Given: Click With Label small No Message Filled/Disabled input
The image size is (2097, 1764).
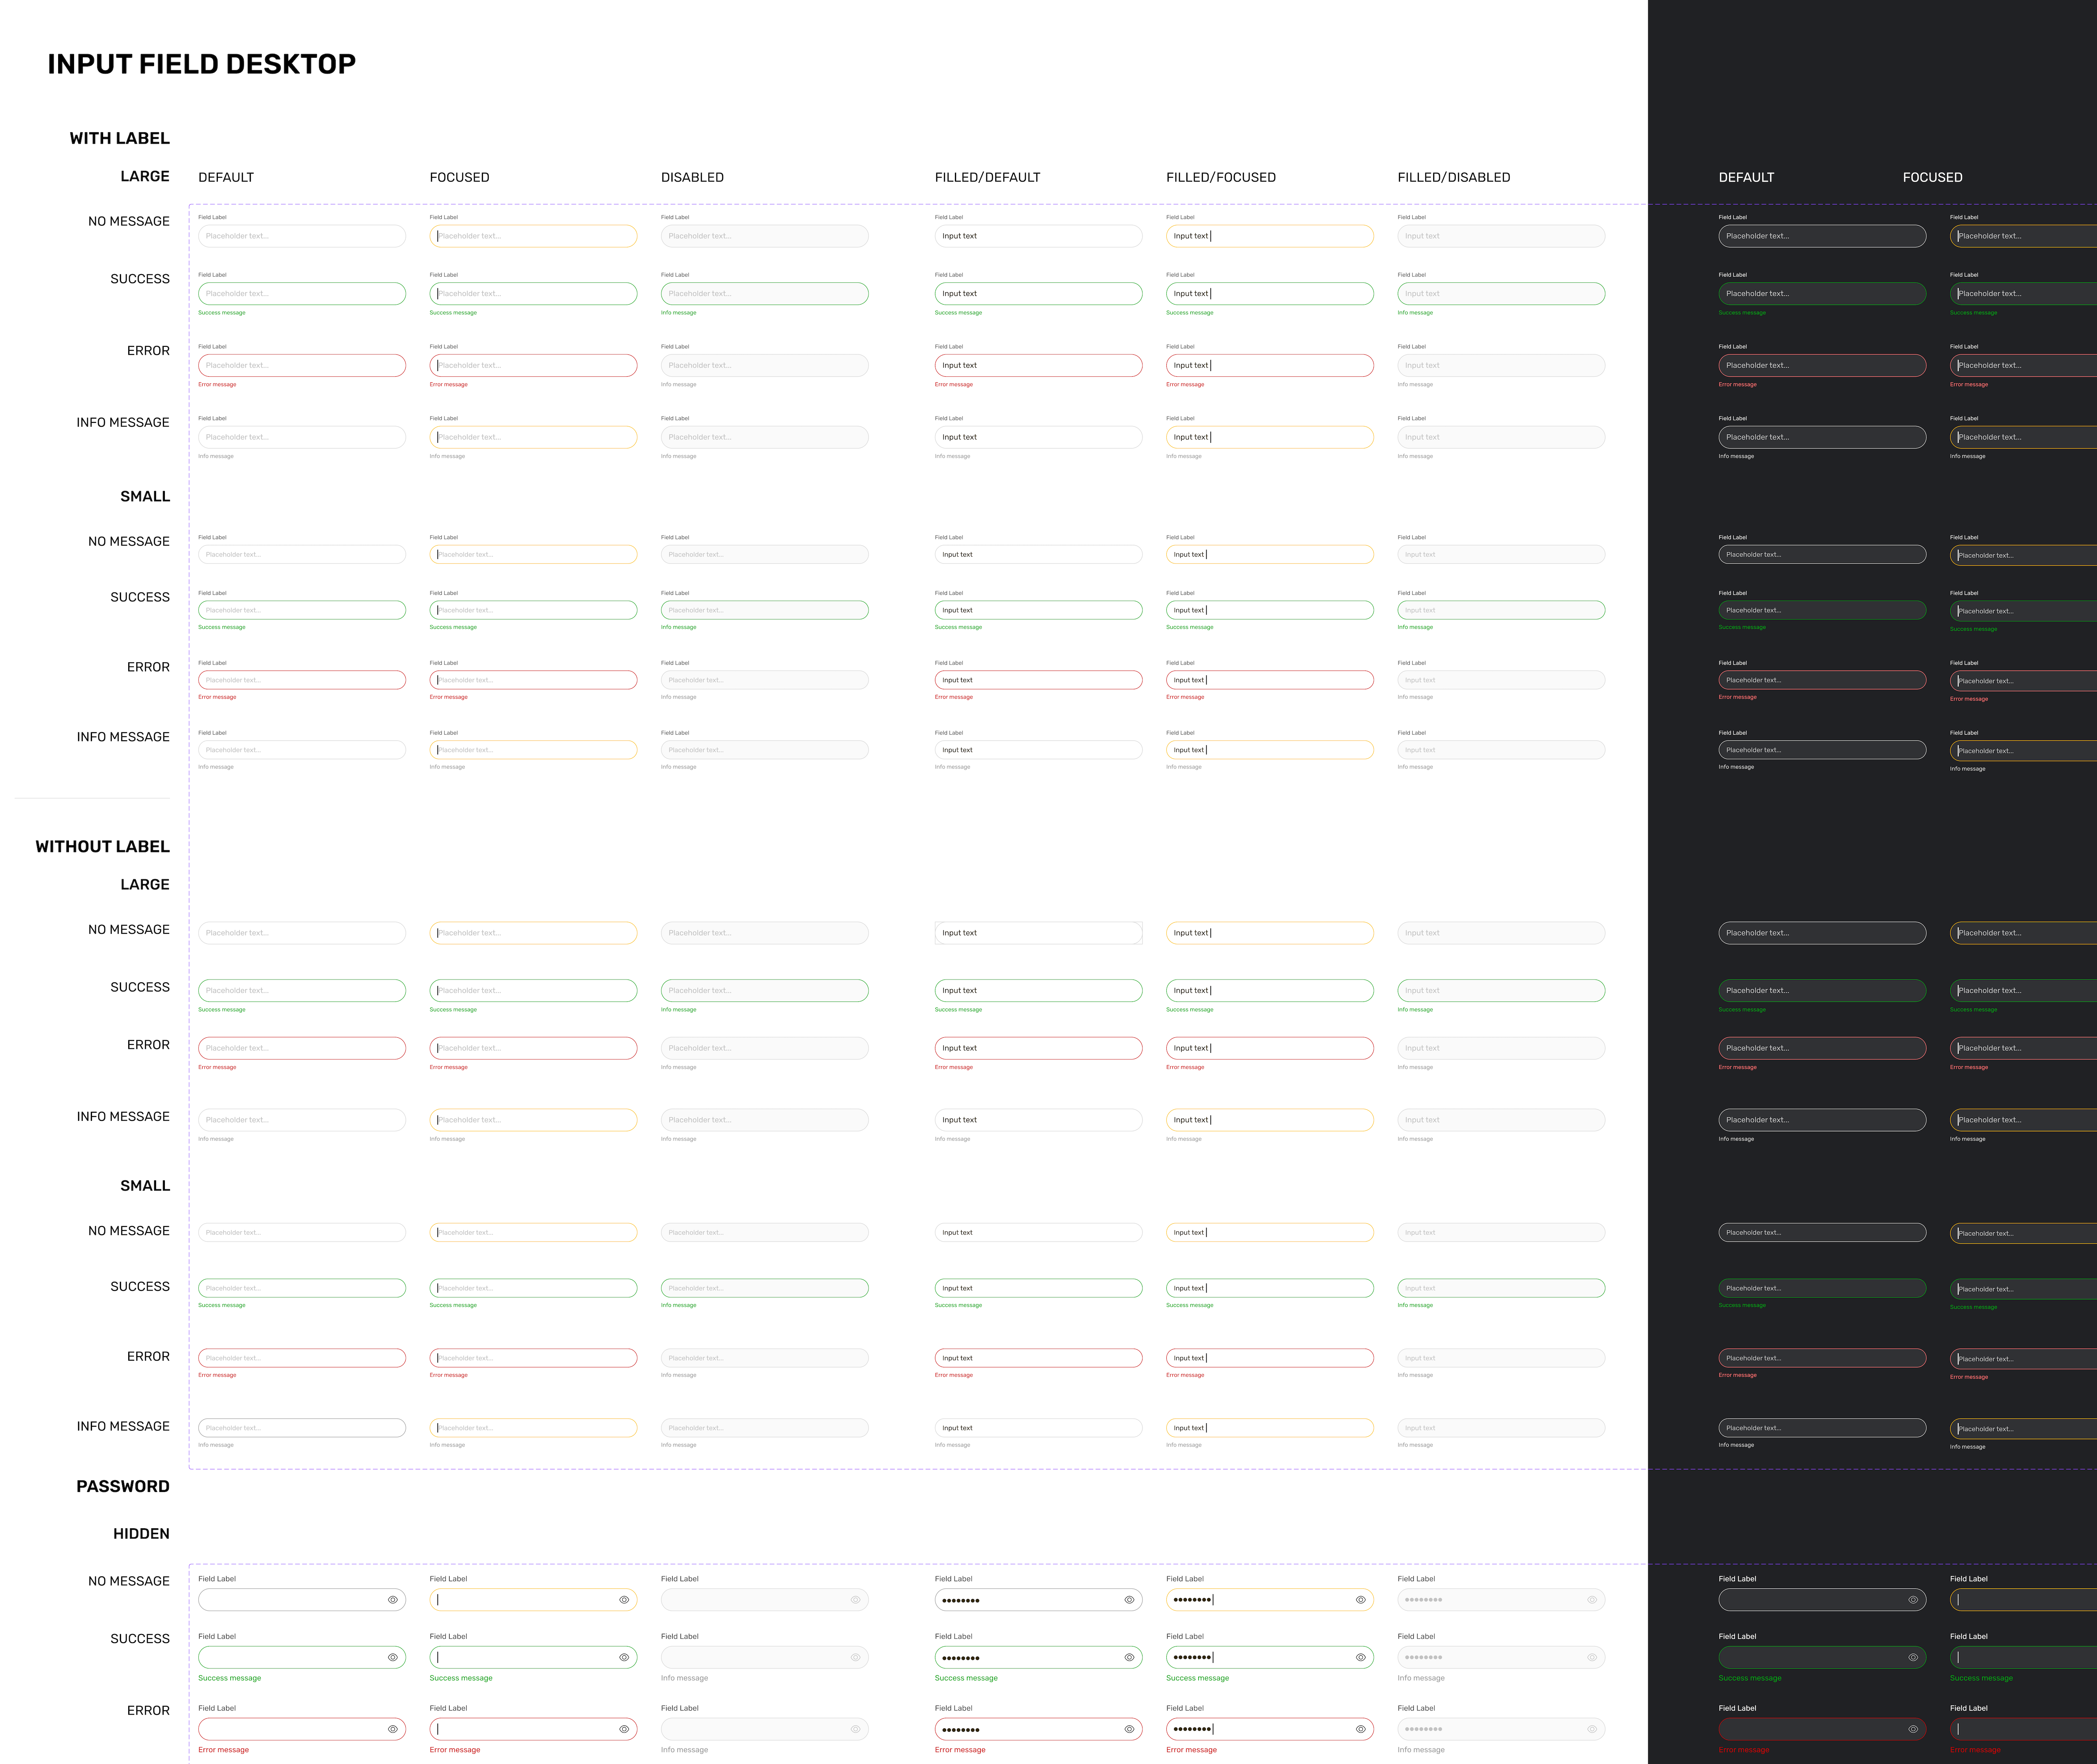Looking at the screenshot, I should (1501, 554).
